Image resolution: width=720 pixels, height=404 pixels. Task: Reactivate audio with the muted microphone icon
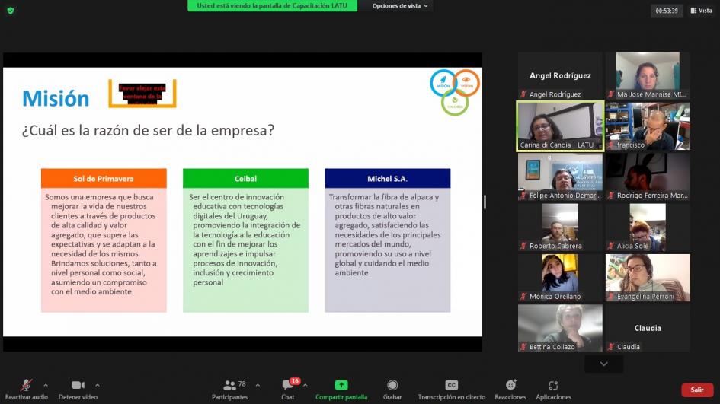pyautogui.click(x=26, y=385)
